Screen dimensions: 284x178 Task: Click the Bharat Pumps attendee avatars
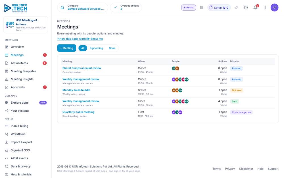tap(175, 68)
